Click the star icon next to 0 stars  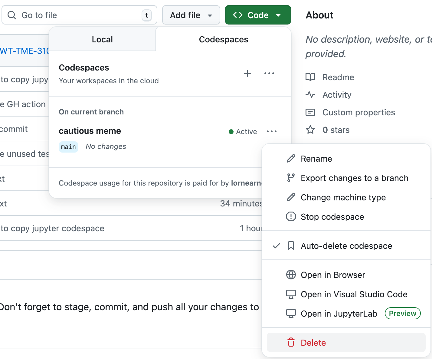point(310,130)
